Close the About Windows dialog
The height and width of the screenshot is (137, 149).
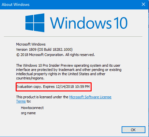tap(143, 5)
